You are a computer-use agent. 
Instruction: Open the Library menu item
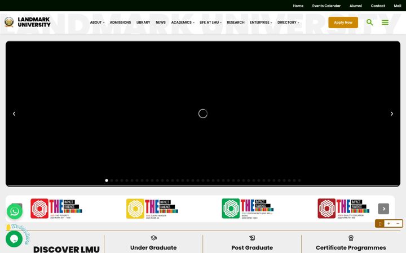(143, 22)
